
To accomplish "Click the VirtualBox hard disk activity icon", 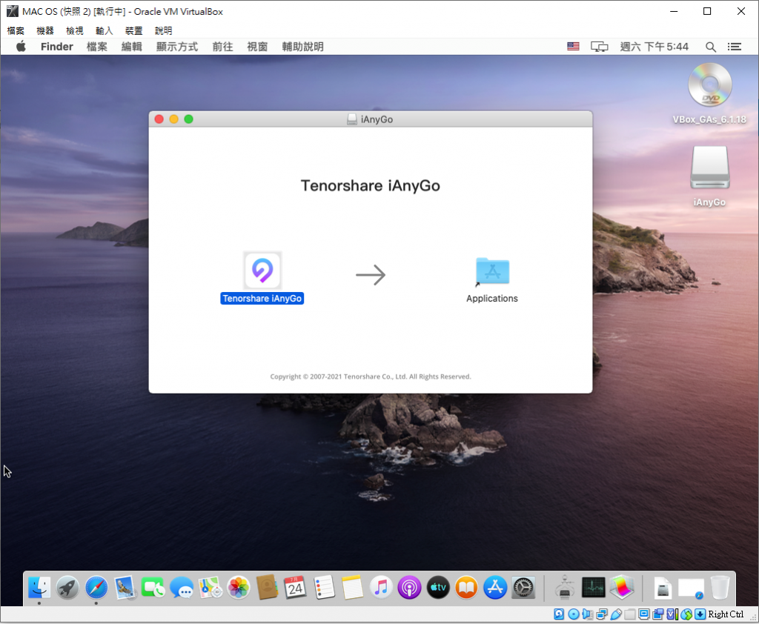I will click(x=559, y=614).
